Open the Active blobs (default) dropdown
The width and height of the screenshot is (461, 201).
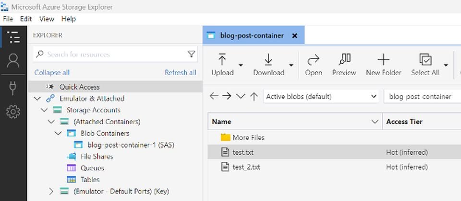(321, 96)
